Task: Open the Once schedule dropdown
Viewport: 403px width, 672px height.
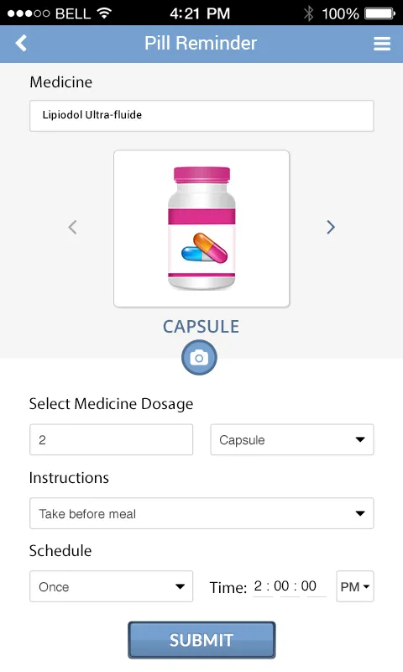Action: point(112,586)
